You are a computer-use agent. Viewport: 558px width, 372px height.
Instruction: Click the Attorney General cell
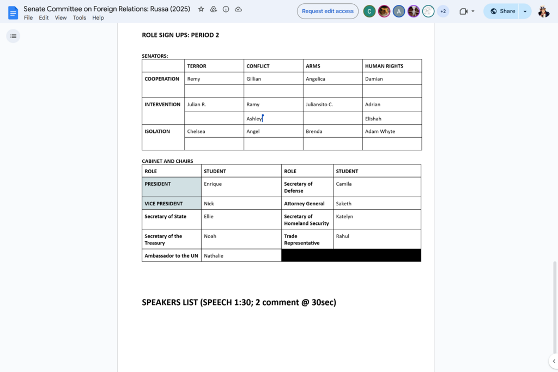click(x=307, y=203)
